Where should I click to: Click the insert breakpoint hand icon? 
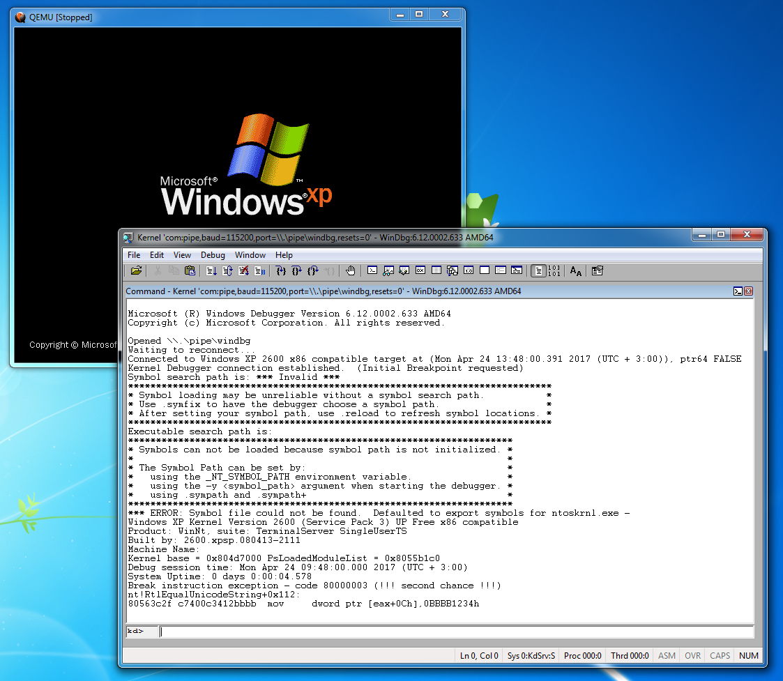[351, 270]
